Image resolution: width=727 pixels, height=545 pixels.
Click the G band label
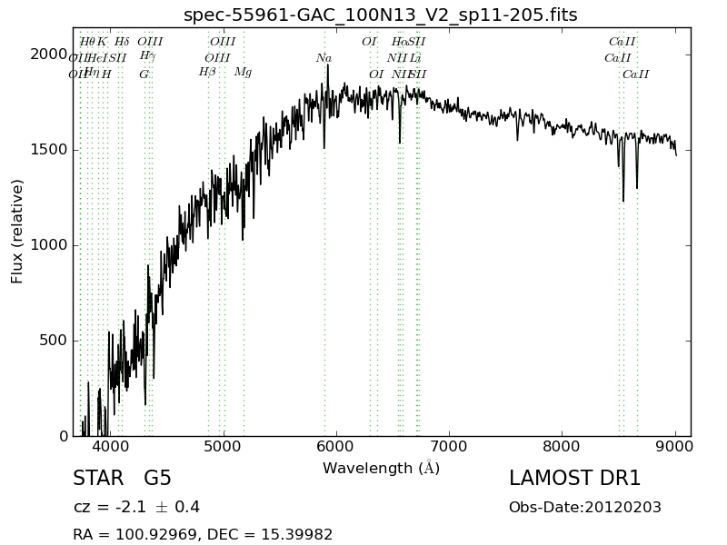(144, 74)
